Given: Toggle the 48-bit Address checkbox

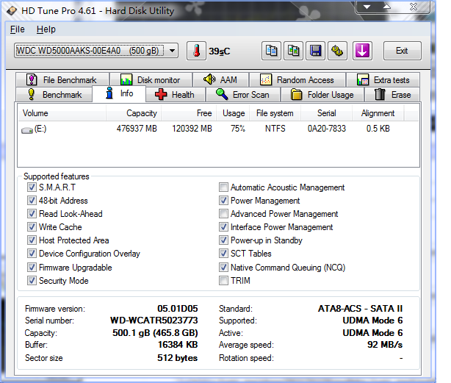Looking at the screenshot, I should tap(32, 201).
